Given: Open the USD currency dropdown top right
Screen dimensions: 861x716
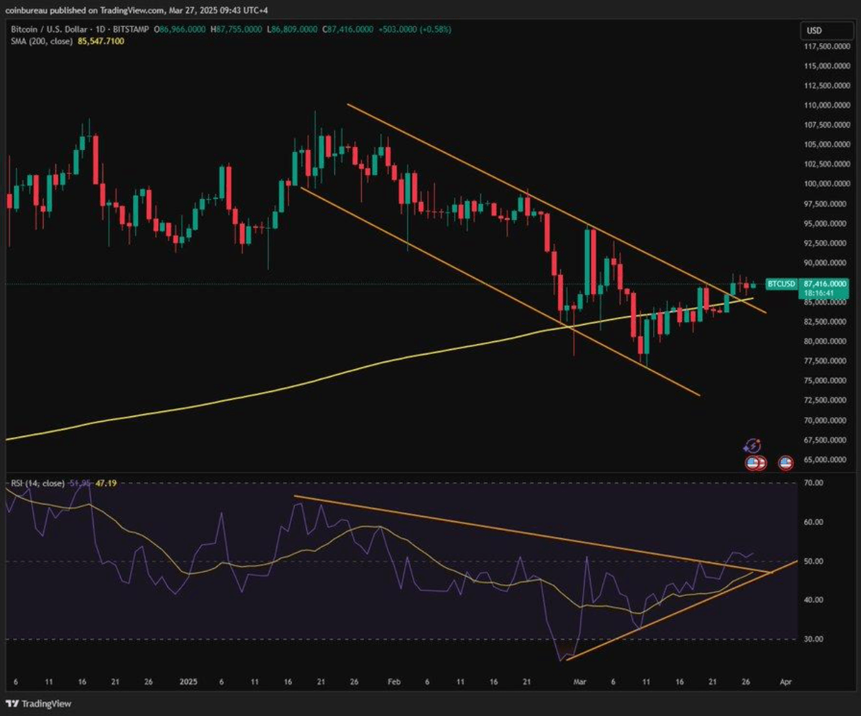Looking at the screenshot, I should click(x=826, y=31).
